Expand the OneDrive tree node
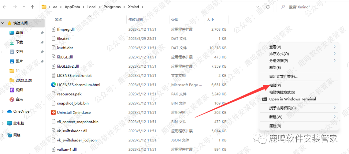349x154 pixels. 3,111
